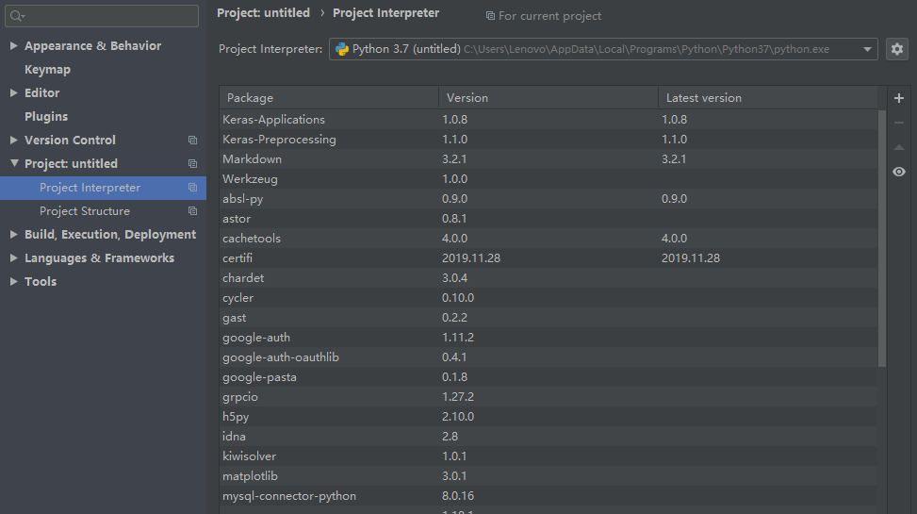Click the gear icon beside the interpreter dropdown

coord(896,49)
